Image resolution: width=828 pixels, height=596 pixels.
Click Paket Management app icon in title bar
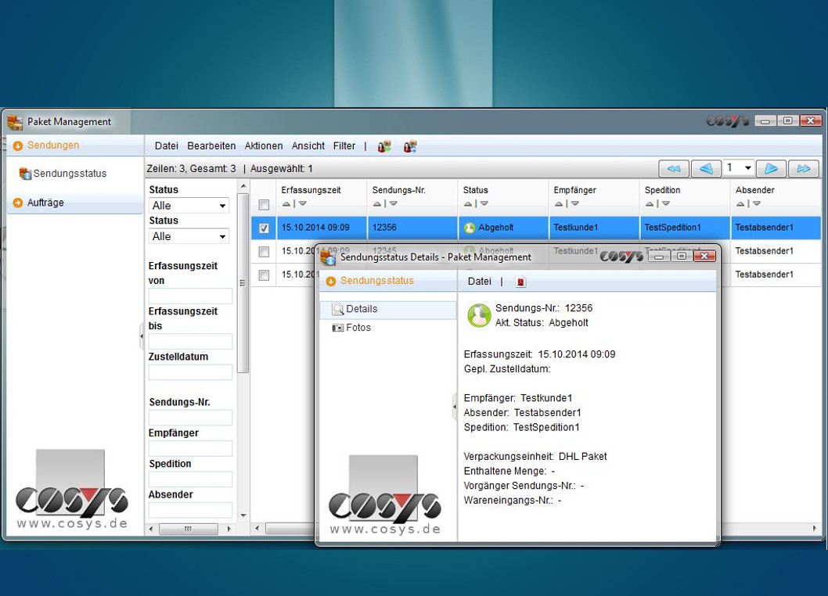(15, 122)
